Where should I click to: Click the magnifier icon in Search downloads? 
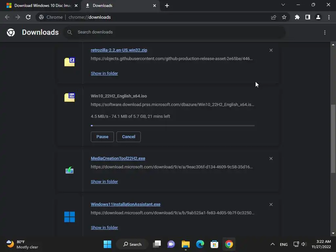[x=70, y=32]
